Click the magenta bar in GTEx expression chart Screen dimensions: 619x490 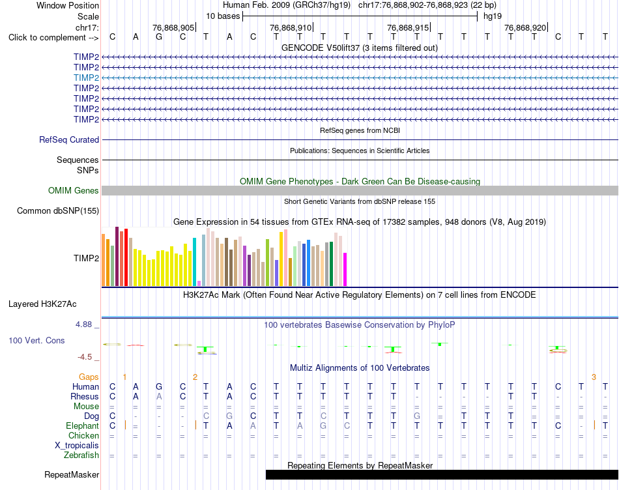[x=345, y=269]
